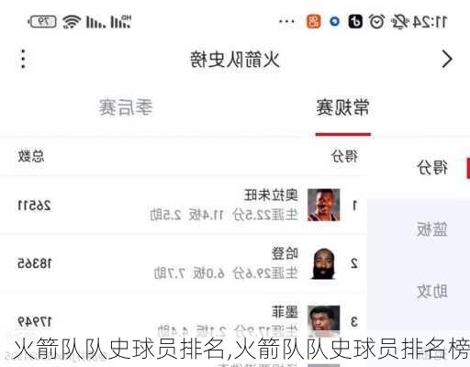The image size is (470, 367).
Task: Tap the alarm clock status icon
Action: click(x=376, y=22)
